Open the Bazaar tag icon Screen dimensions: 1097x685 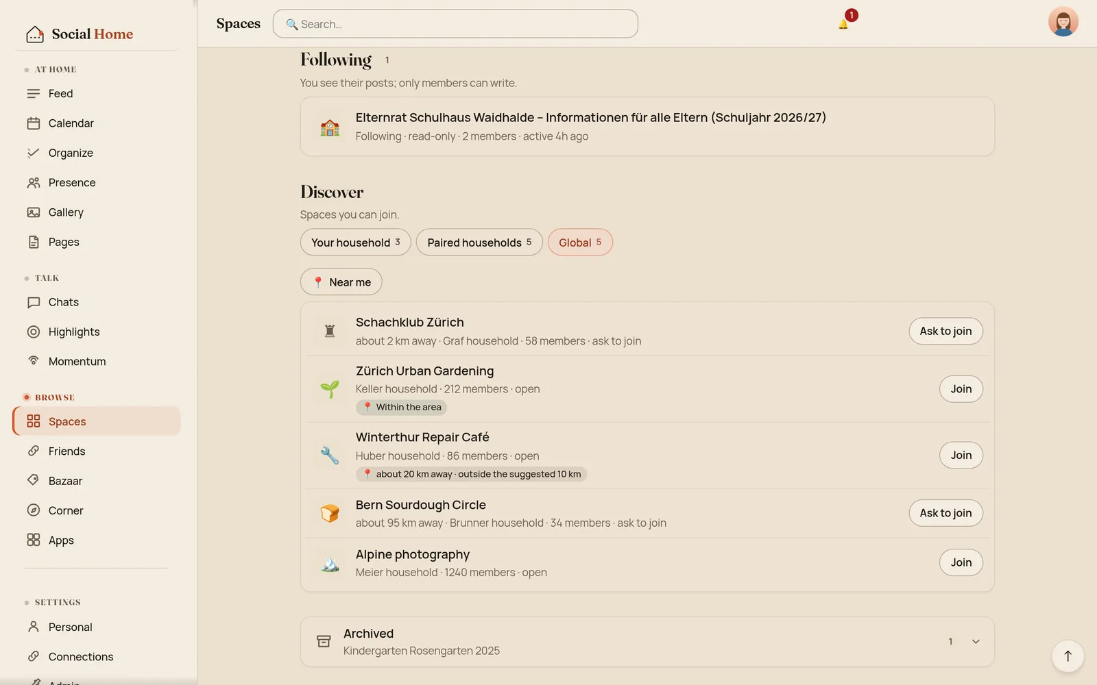[x=34, y=480]
